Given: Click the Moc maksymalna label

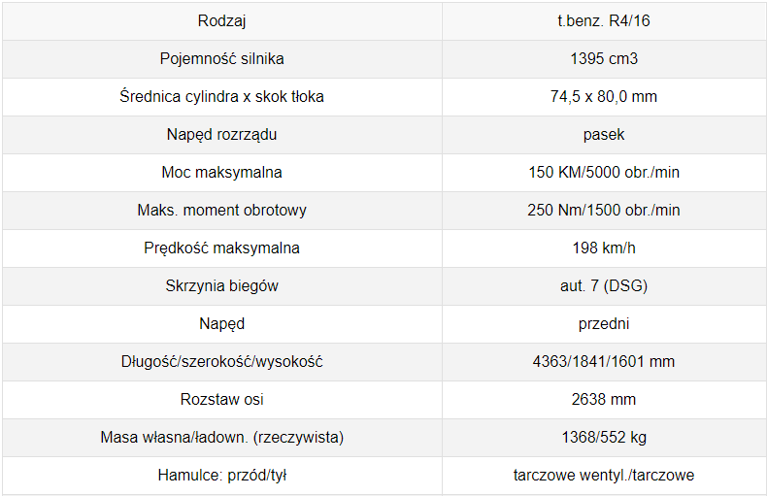Looking at the screenshot, I should [221, 172].
